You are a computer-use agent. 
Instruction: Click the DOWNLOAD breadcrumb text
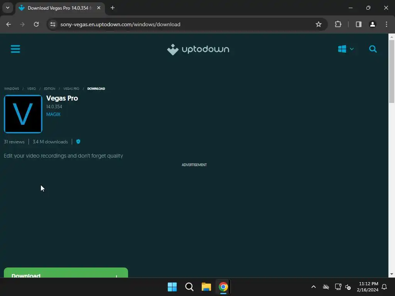coord(96,89)
